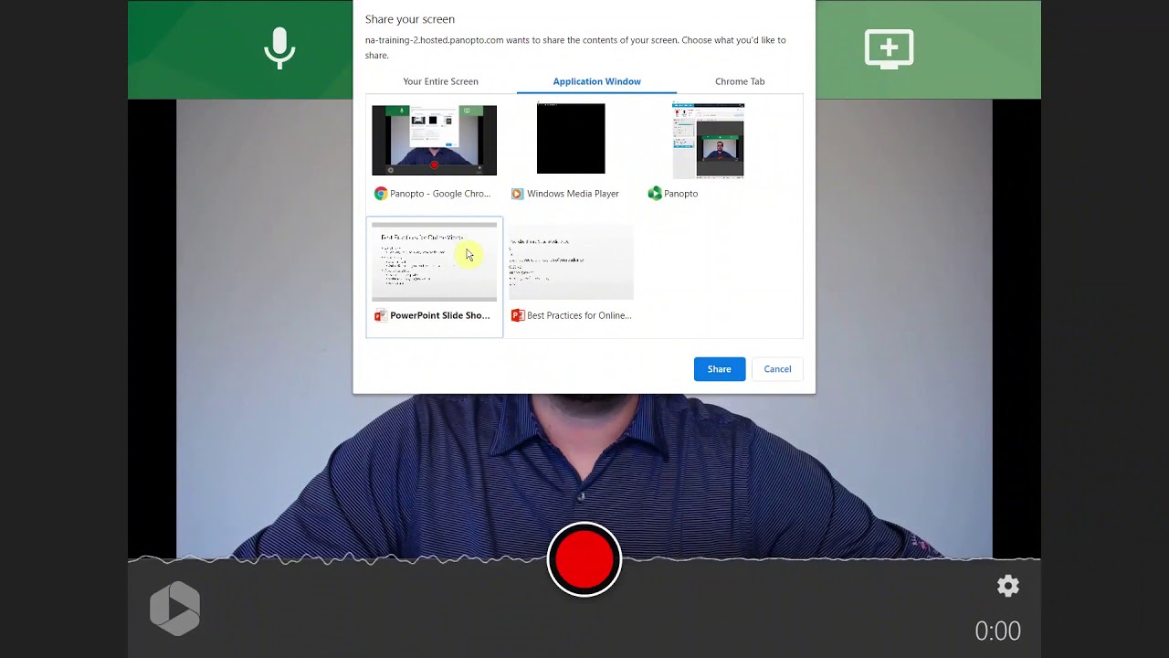Select the Best Practices for Online thumbnail
Image resolution: width=1169 pixels, height=658 pixels.
(571, 262)
